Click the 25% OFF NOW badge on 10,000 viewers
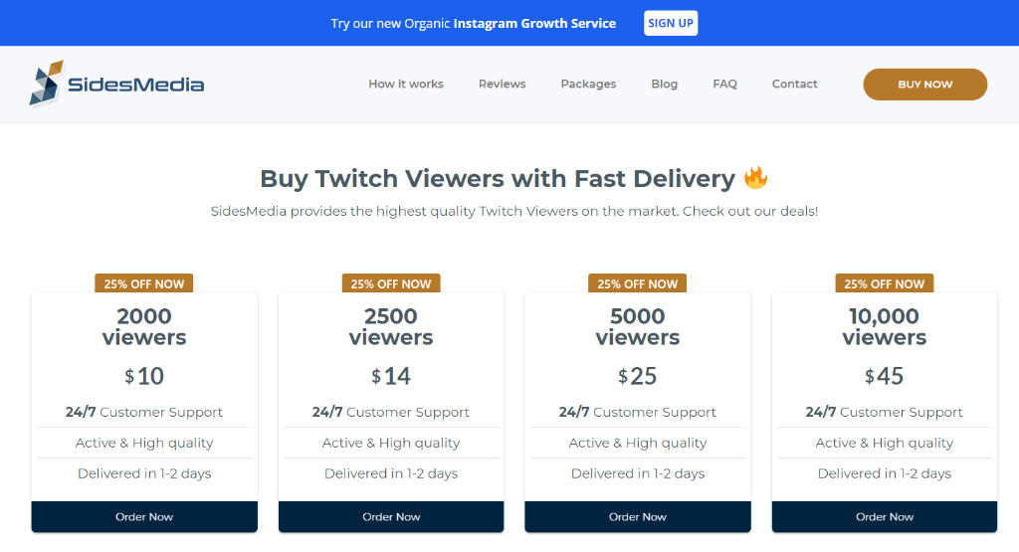The width and height of the screenshot is (1019, 552). pyautogui.click(x=885, y=283)
